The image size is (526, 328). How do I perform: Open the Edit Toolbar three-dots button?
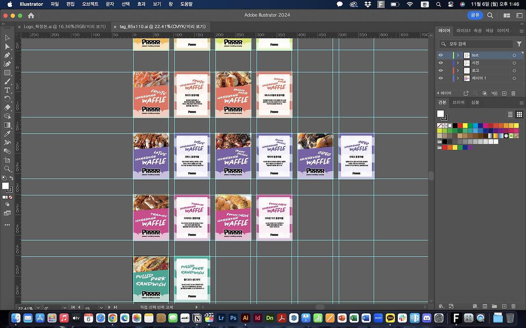point(7,225)
